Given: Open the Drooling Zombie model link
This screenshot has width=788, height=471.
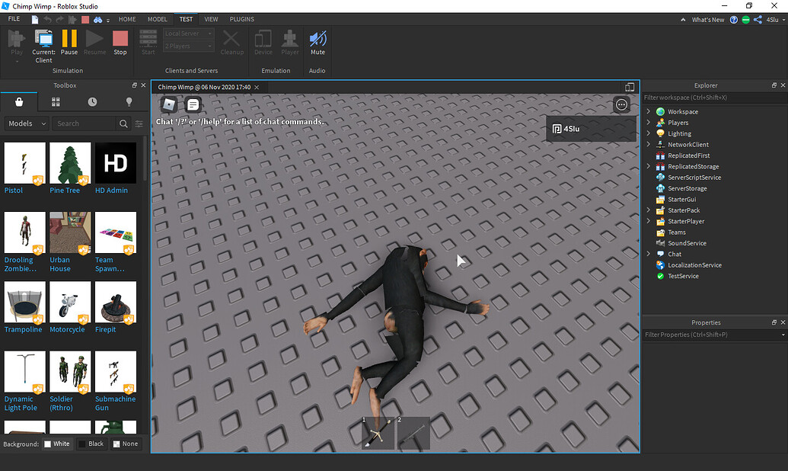Looking at the screenshot, I should point(20,264).
